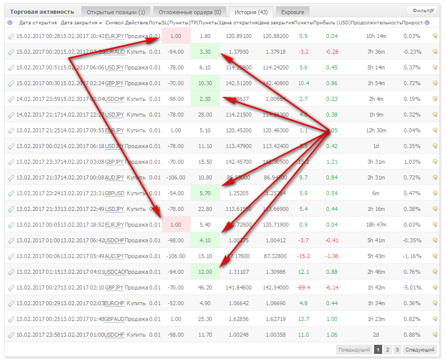Screen dimensions: 446x359
Task: Open the edit tag icon of the GBPAUD row
Action: point(11,319)
